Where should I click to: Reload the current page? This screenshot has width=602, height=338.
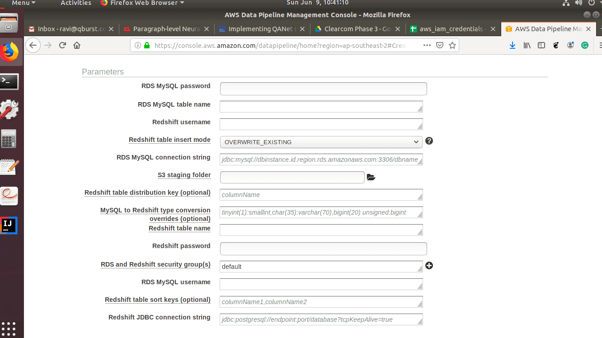[x=63, y=45]
